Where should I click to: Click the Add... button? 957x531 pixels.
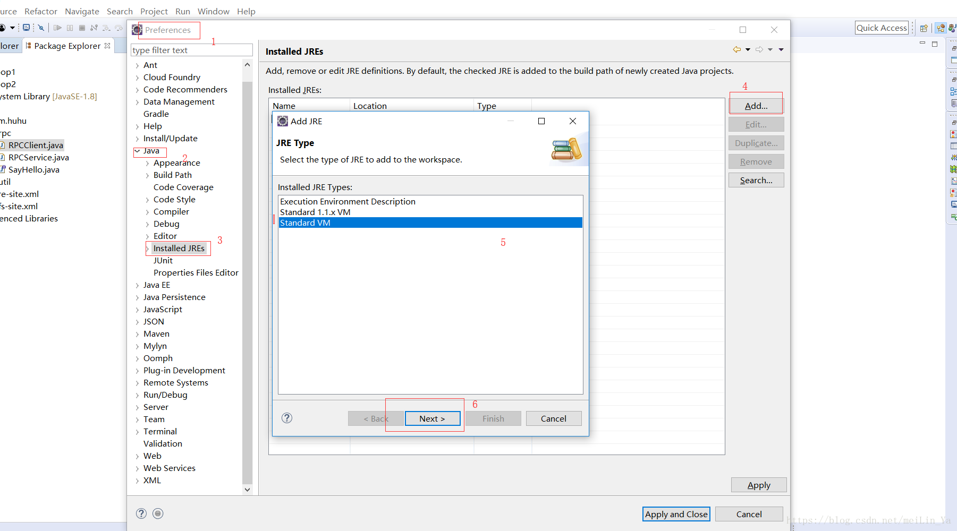pyautogui.click(x=756, y=106)
